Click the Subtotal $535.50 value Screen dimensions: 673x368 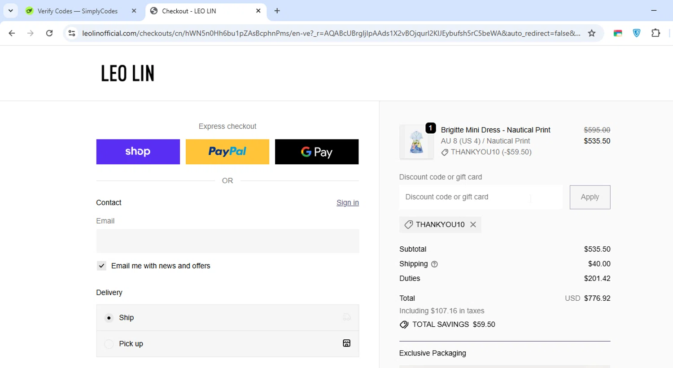pyautogui.click(x=597, y=249)
